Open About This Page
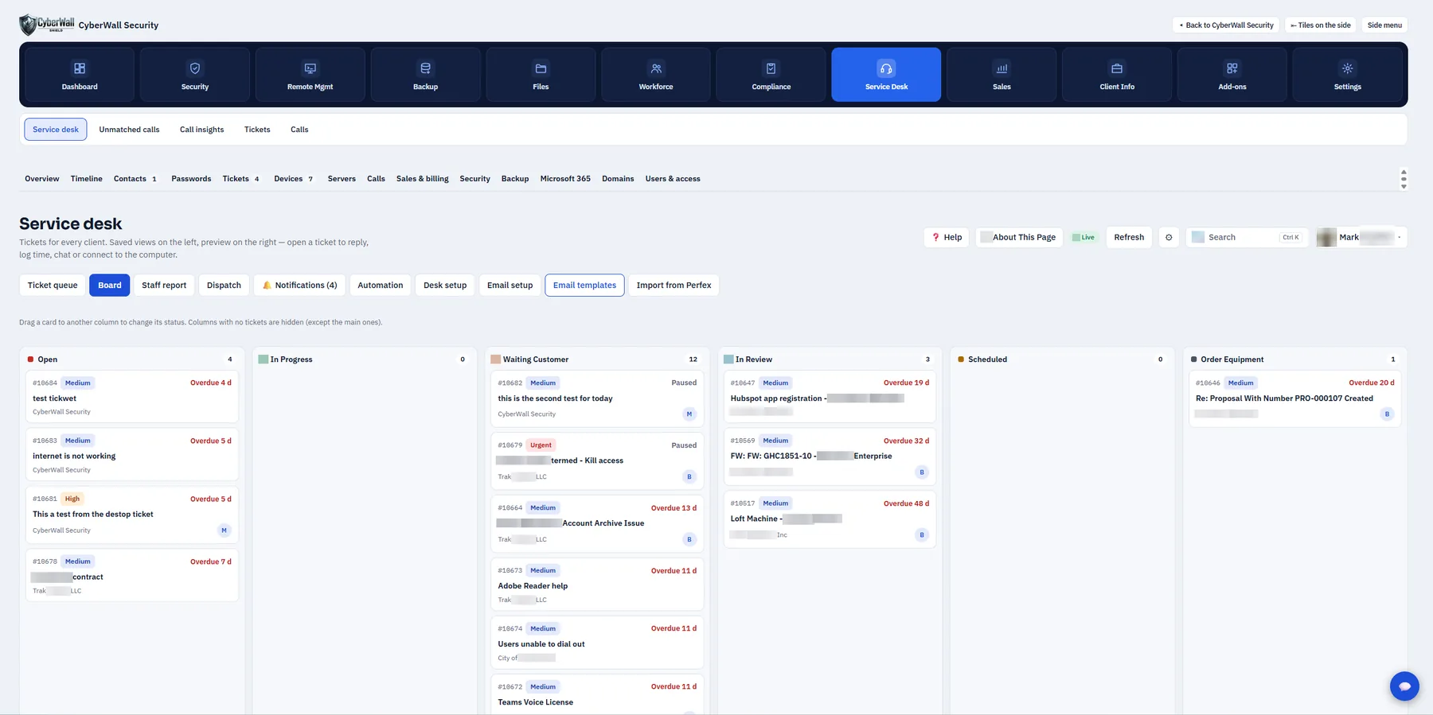The width and height of the screenshot is (1433, 715). [1019, 237]
